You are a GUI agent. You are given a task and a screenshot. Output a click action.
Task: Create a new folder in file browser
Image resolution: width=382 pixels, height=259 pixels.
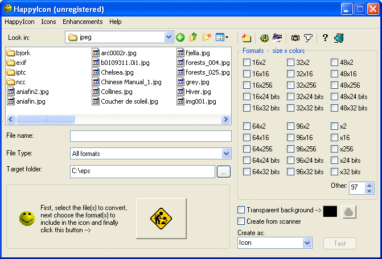(x=207, y=38)
